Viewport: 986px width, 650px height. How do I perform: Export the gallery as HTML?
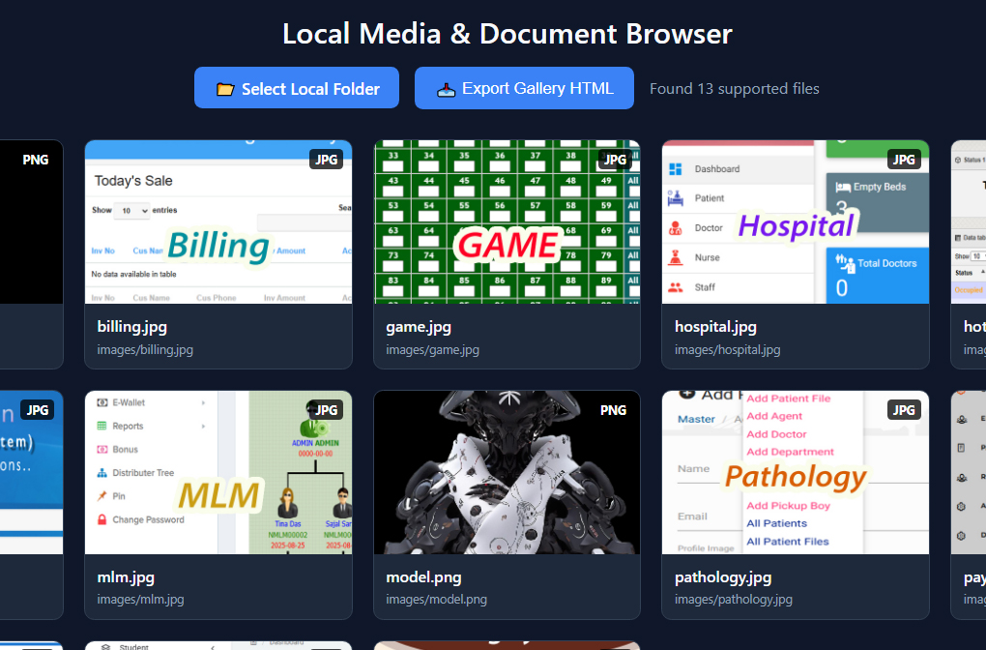coord(525,88)
